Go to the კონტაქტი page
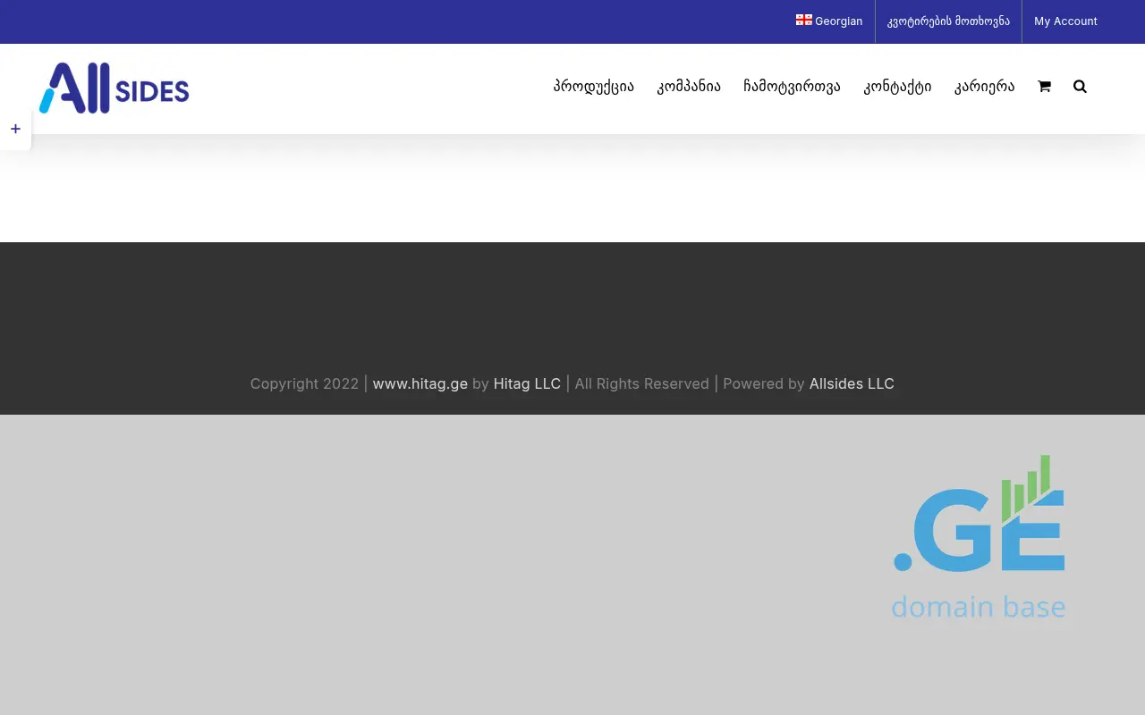This screenshot has height=715, width=1145. pyautogui.click(x=897, y=87)
